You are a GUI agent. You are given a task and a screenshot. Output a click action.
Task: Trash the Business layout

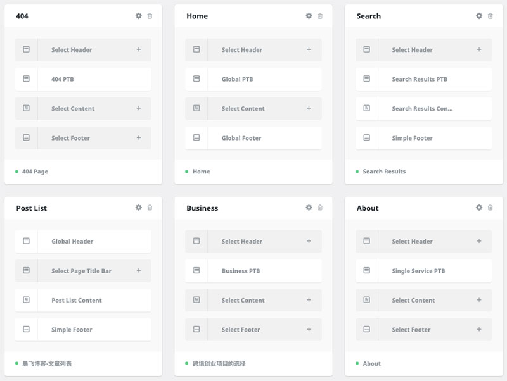[x=320, y=208]
